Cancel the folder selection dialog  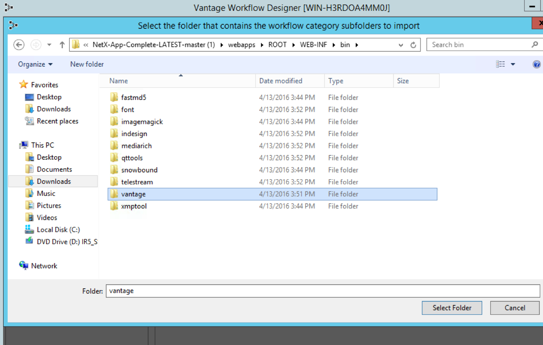[x=515, y=308]
